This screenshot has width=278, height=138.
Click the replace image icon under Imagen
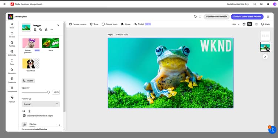pyautogui.click(x=35, y=30)
